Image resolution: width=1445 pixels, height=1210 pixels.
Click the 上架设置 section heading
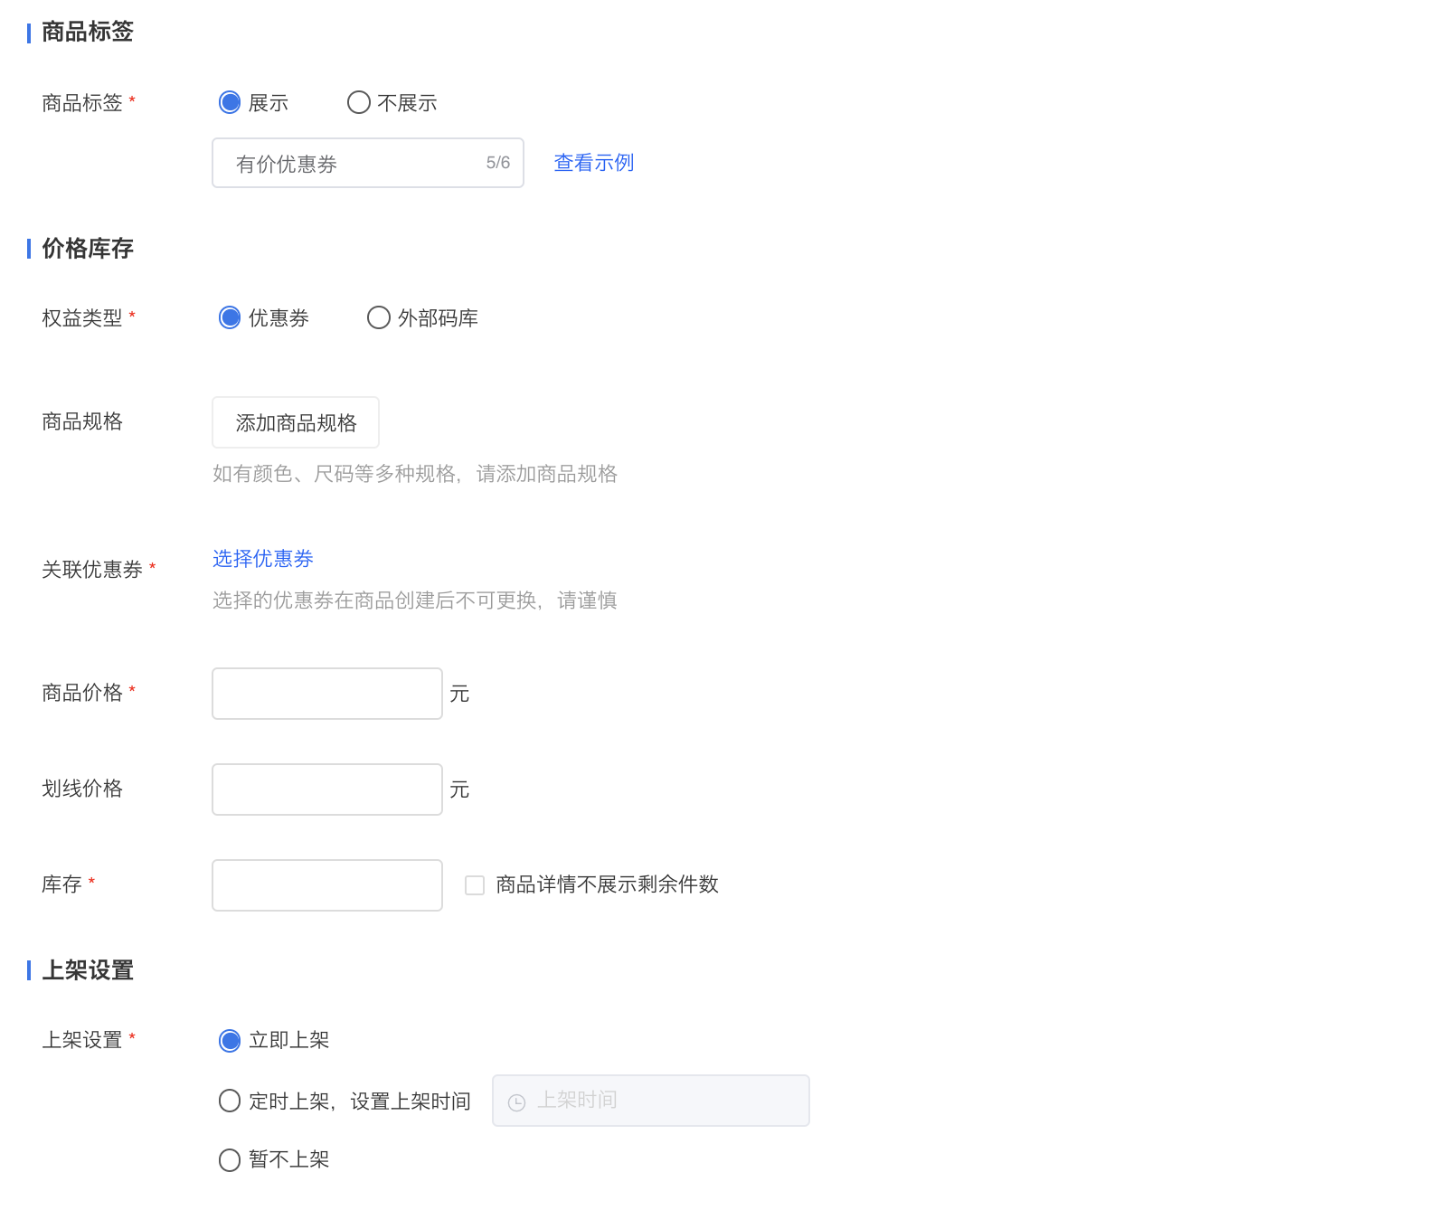point(88,970)
